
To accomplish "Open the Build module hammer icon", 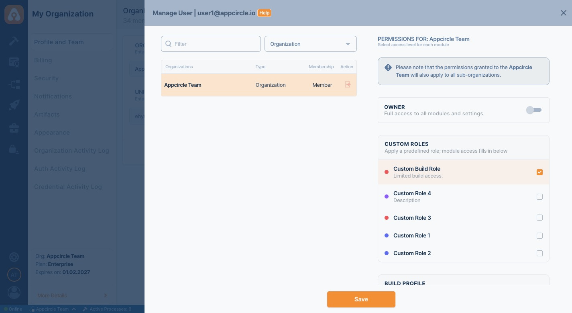I will pyautogui.click(x=14, y=41).
